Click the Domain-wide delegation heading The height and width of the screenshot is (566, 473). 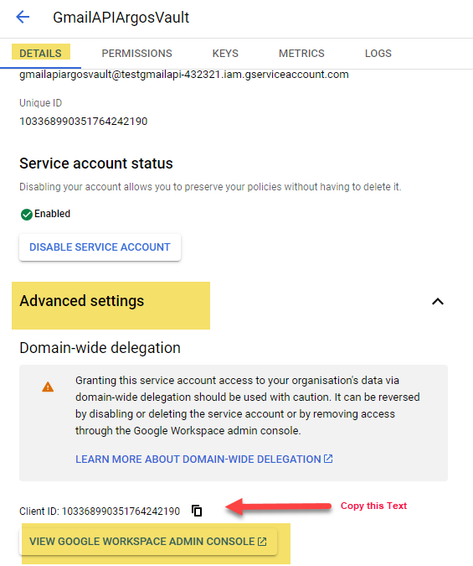point(100,348)
